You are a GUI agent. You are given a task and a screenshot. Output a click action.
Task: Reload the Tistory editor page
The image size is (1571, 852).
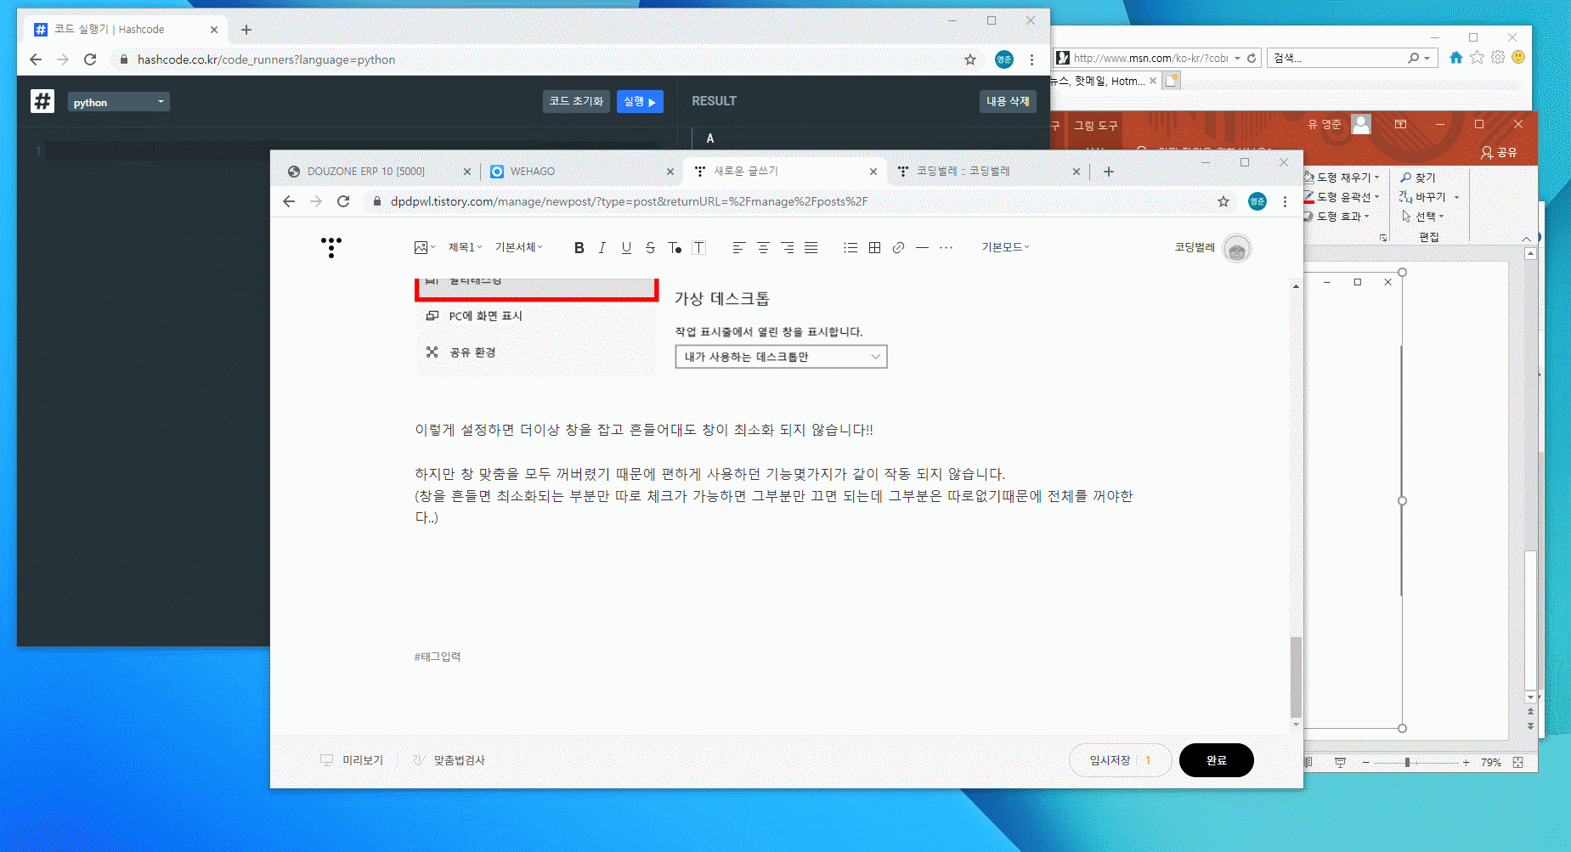click(343, 201)
